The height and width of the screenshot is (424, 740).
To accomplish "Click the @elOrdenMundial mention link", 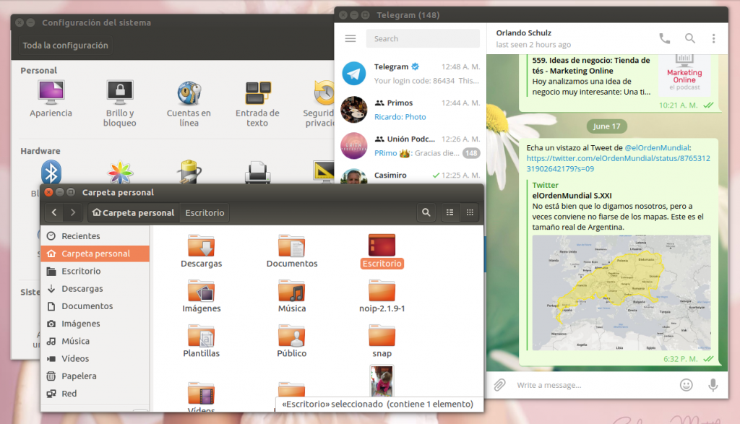I will coord(657,147).
